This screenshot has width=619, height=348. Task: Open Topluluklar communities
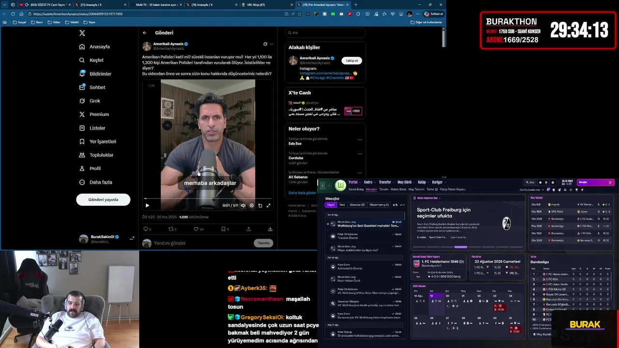point(96,155)
